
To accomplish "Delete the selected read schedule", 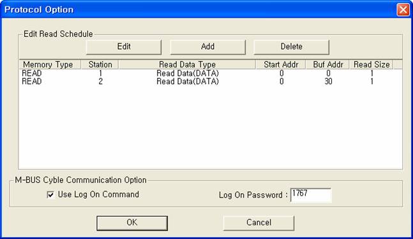I will 291,47.
